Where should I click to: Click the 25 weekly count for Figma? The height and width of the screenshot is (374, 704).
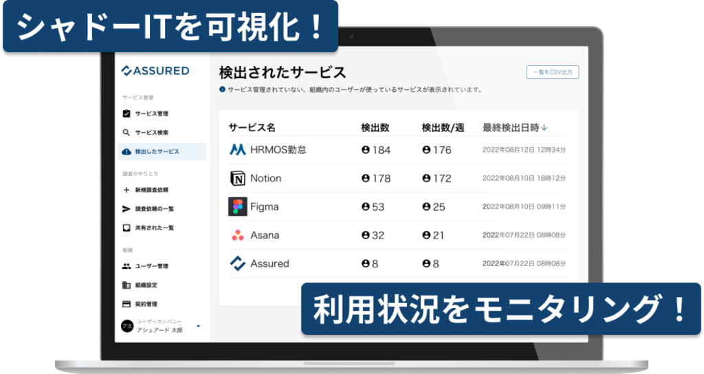click(439, 206)
